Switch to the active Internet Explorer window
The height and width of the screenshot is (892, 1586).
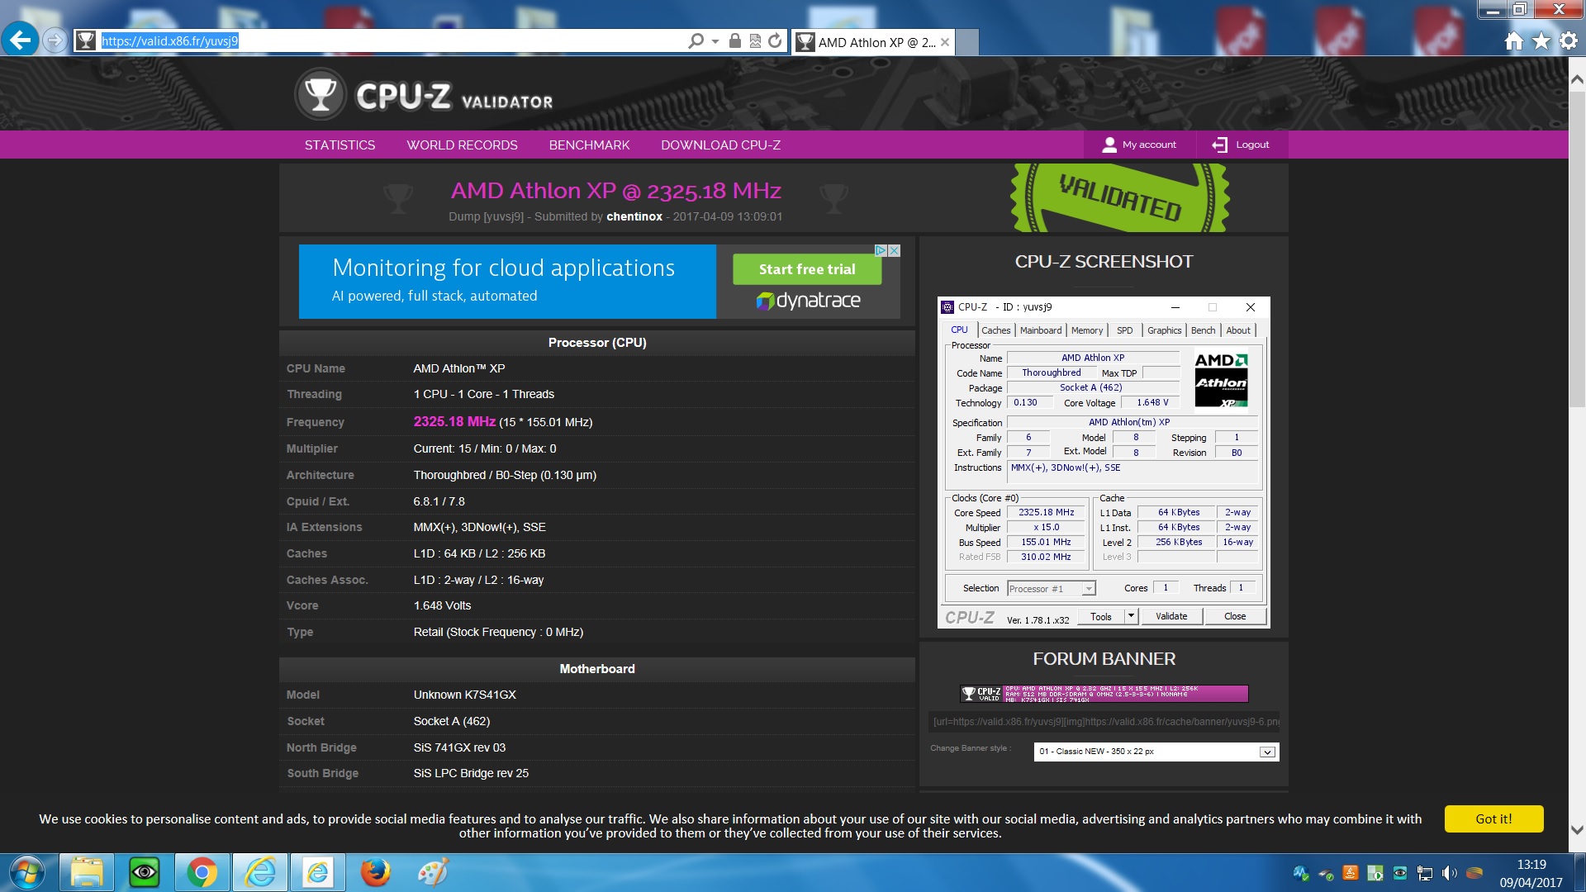coord(260,872)
